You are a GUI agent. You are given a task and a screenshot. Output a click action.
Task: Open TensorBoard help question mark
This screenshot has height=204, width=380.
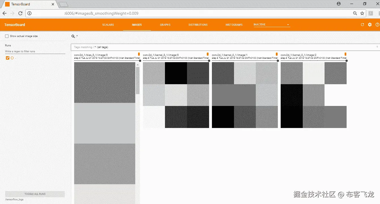click(x=377, y=25)
